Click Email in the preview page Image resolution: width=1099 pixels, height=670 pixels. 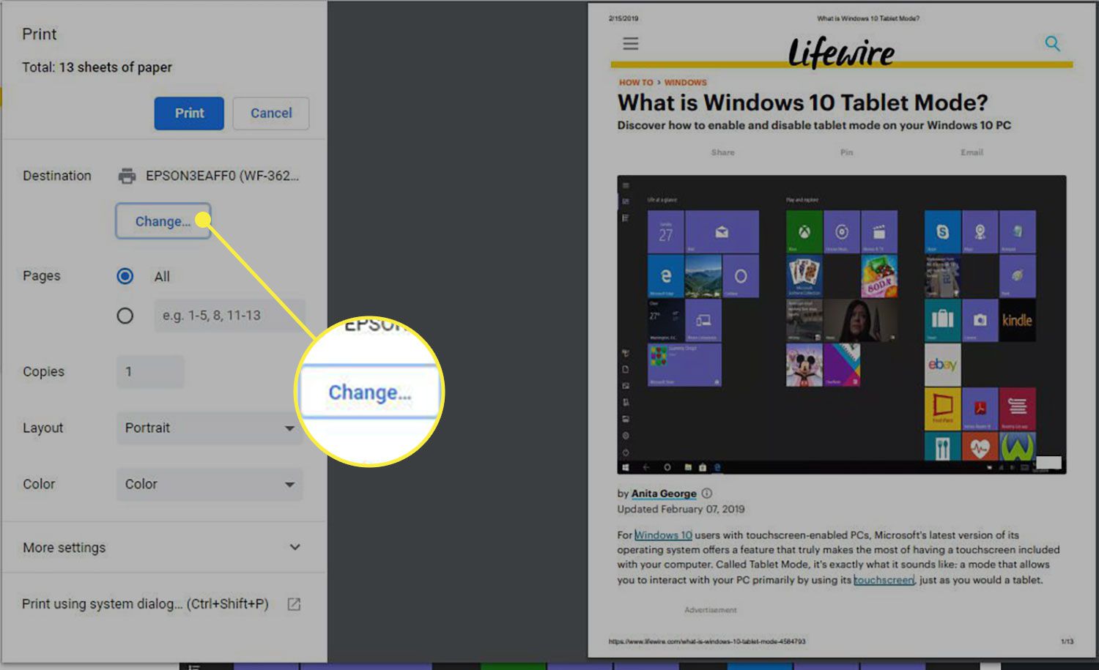click(972, 152)
